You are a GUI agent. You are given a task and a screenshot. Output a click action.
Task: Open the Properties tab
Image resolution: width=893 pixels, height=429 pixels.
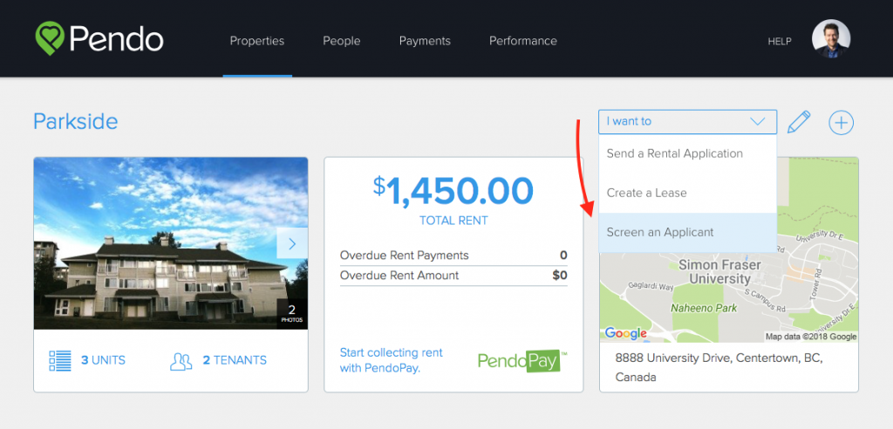(x=257, y=41)
